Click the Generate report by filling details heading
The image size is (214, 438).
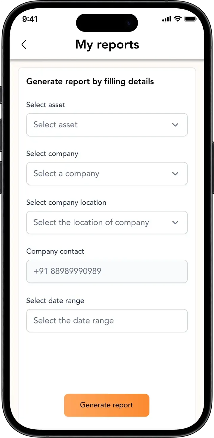tap(90, 82)
